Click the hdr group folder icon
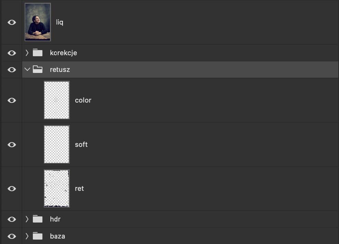Image resolution: width=339 pixels, height=244 pixels. (x=38, y=219)
